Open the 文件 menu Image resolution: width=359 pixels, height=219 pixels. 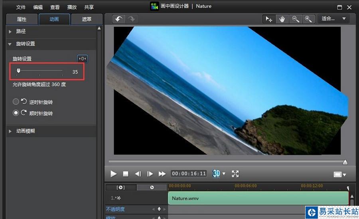[21, 7]
